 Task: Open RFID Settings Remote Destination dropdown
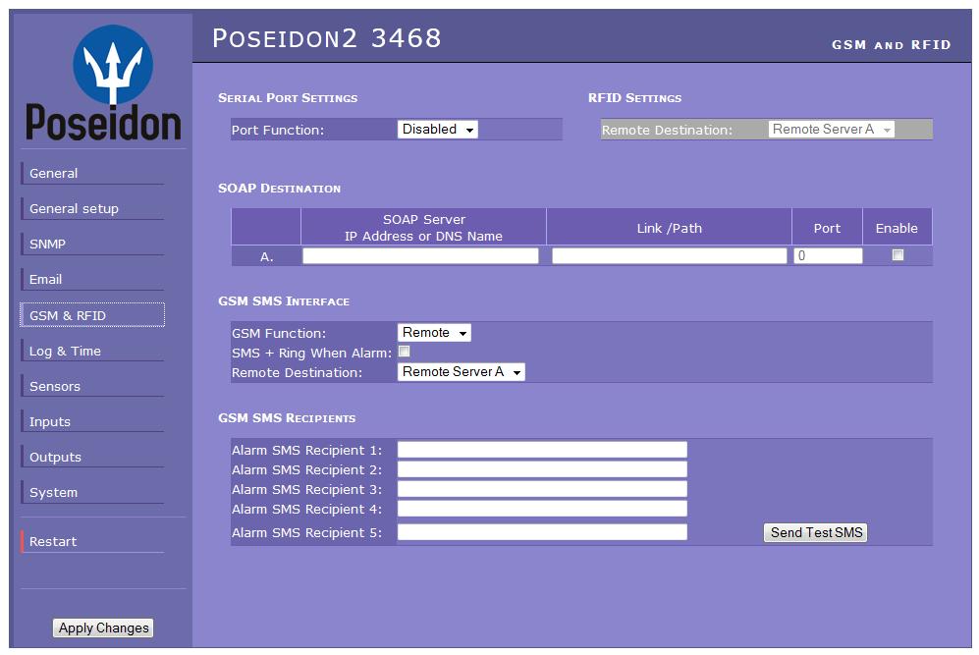click(x=831, y=130)
